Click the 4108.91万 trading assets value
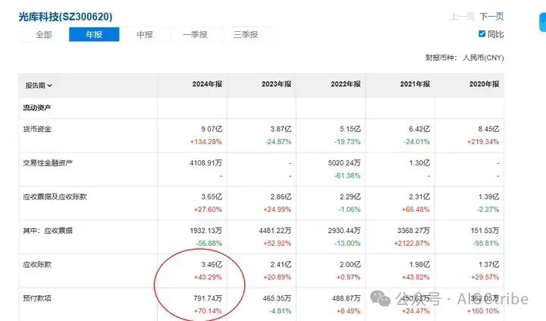 point(206,162)
